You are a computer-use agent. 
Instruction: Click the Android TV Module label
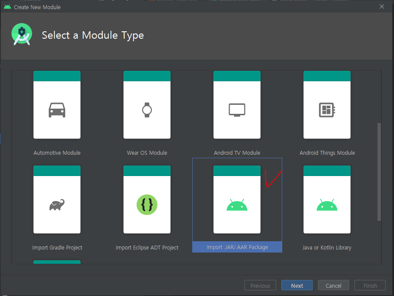coord(237,153)
